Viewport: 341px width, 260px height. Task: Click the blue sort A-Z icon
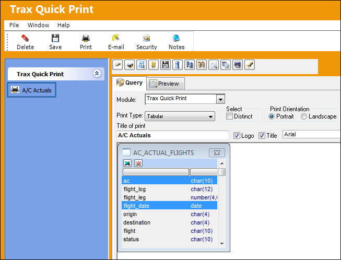142,65
